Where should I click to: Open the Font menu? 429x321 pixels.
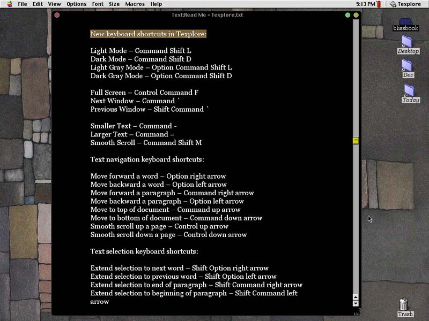pos(98,4)
